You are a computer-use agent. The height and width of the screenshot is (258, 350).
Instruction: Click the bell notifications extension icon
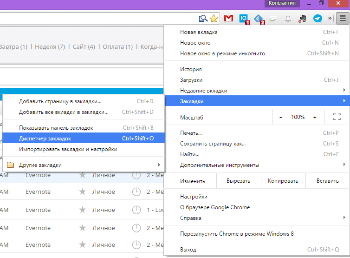click(288, 19)
